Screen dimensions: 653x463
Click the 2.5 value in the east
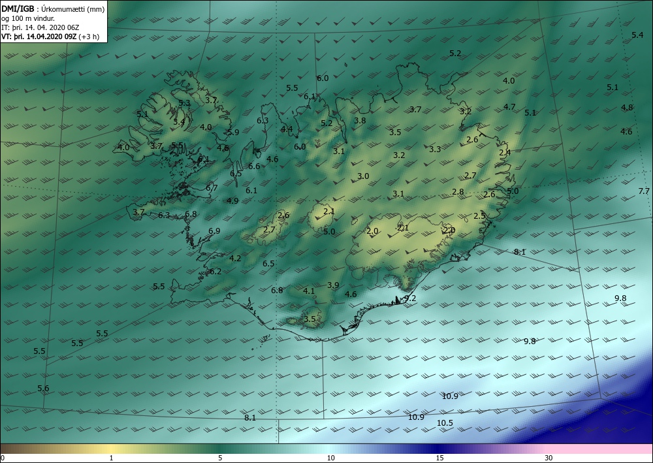coord(479,216)
